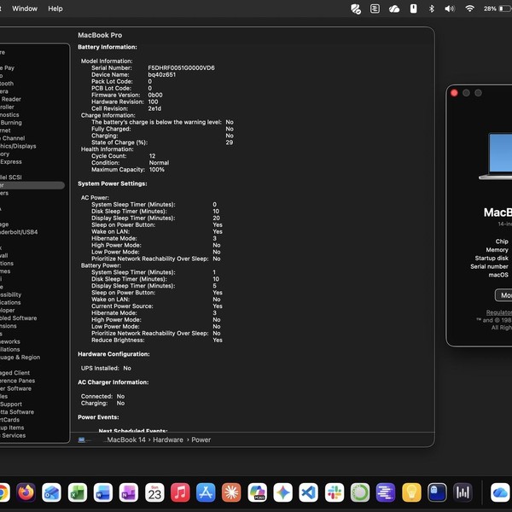512x512 pixels.
Task: Open the Help menu
Action: point(55,9)
